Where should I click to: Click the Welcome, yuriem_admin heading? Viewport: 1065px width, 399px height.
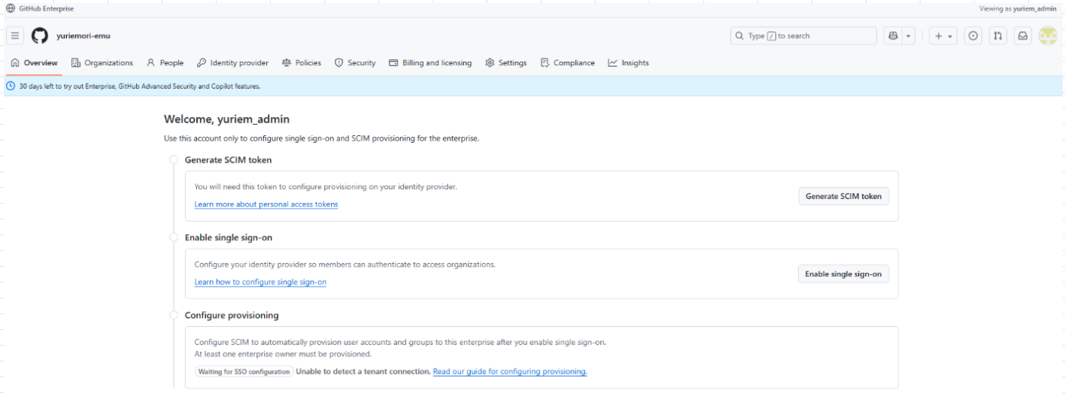(x=227, y=119)
